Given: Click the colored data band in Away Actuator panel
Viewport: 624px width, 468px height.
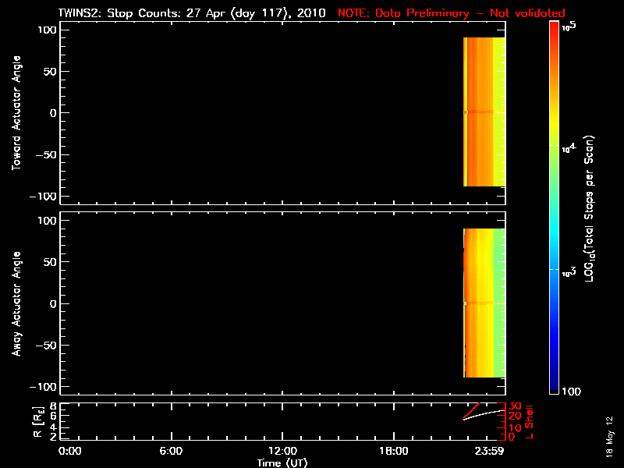Looking at the screenshot, I should pos(484,303).
